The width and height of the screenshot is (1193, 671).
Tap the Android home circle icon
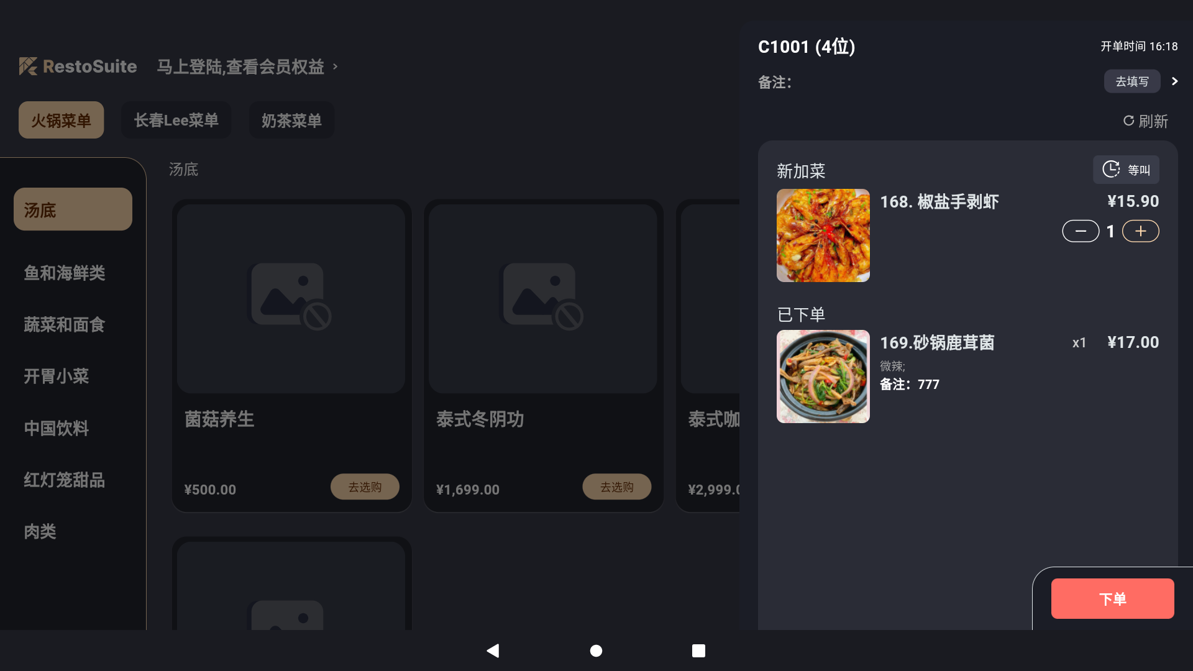596,650
